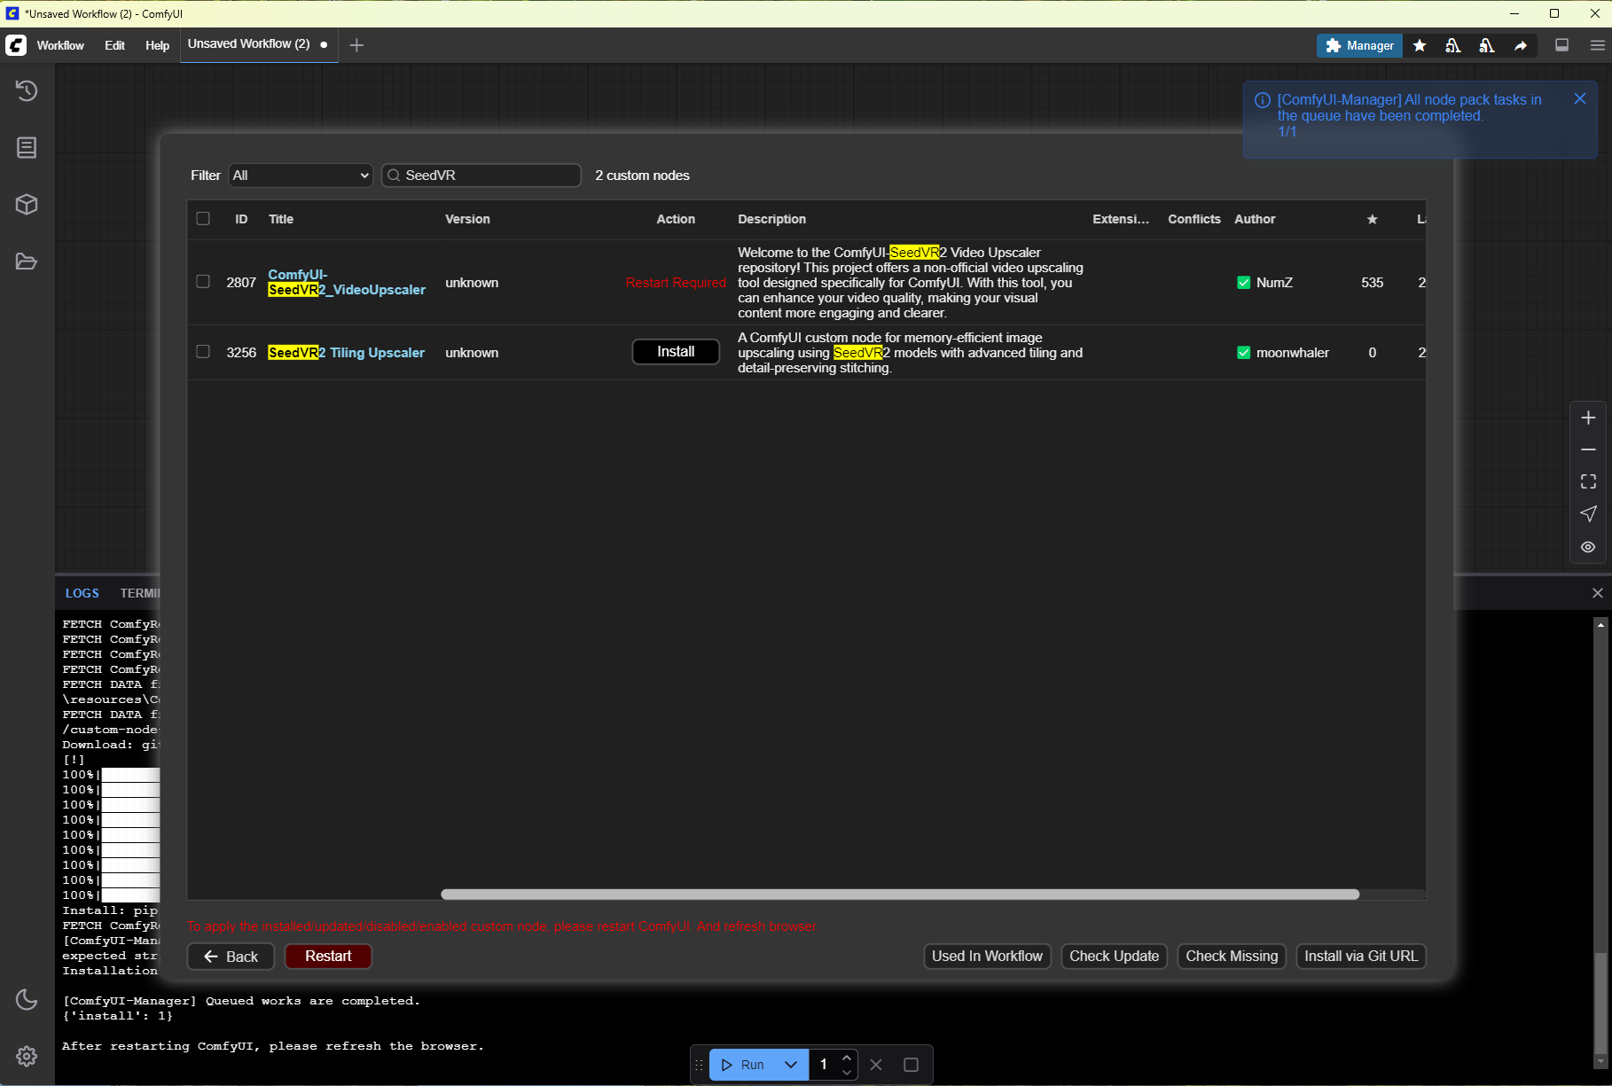Image resolution: width=1612 pixels, height=1086 pixels.
Task: Add a new workflow tab with plus
Action: [356, 45]
